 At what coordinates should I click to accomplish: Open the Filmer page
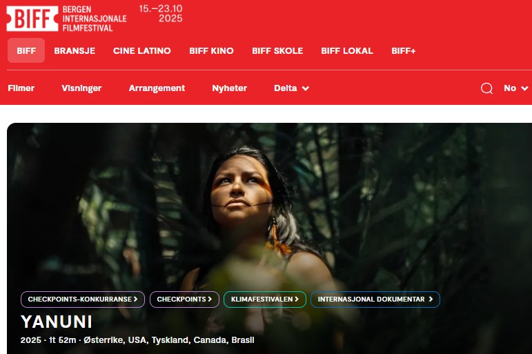point(21,88)
